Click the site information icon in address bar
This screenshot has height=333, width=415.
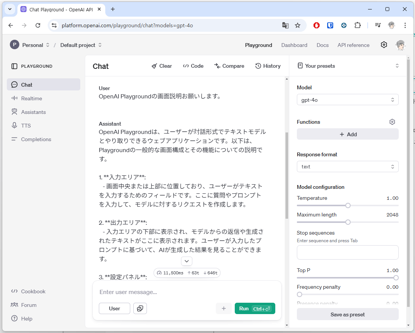54,25
